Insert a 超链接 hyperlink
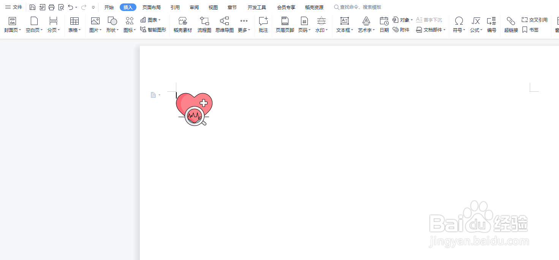The width and height of the screenshot is (559, 260). click(x=511, y=25)
